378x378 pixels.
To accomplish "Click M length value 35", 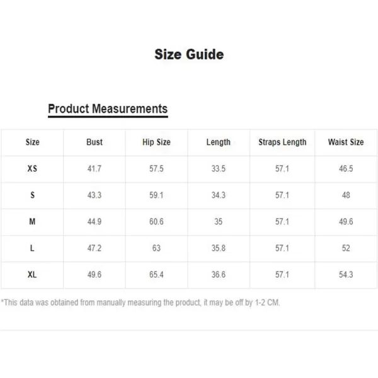I will [x=219, y=222].
